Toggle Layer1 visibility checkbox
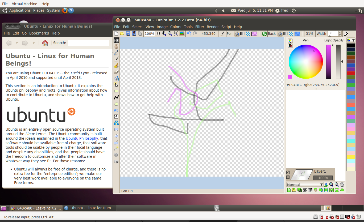The image size is (364, 222). click(288, 172)
